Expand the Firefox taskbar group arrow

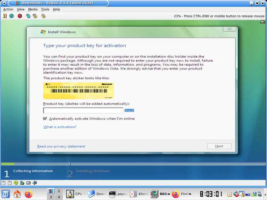190,194
